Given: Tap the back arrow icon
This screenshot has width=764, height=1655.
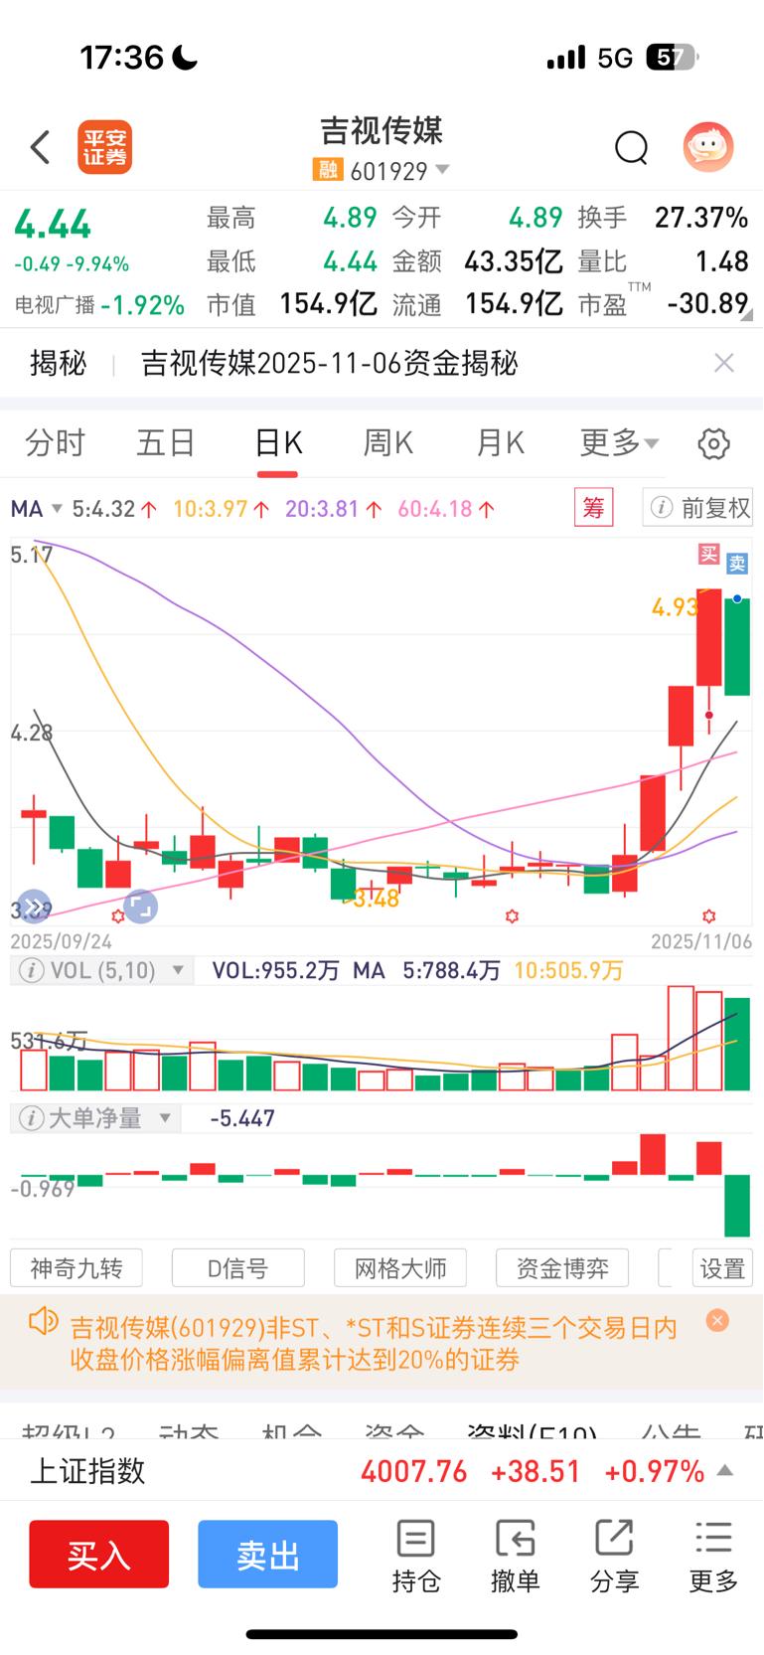Looking at the screenshot, I should 40,147.
